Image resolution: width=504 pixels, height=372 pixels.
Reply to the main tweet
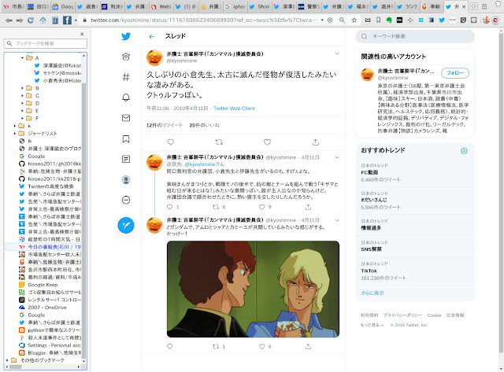171,142
